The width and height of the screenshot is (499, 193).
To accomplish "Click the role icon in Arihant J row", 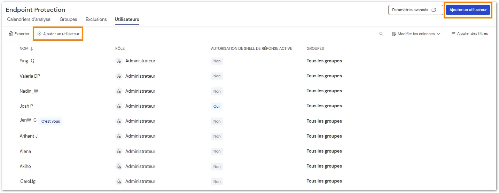I will click(119, 136).
